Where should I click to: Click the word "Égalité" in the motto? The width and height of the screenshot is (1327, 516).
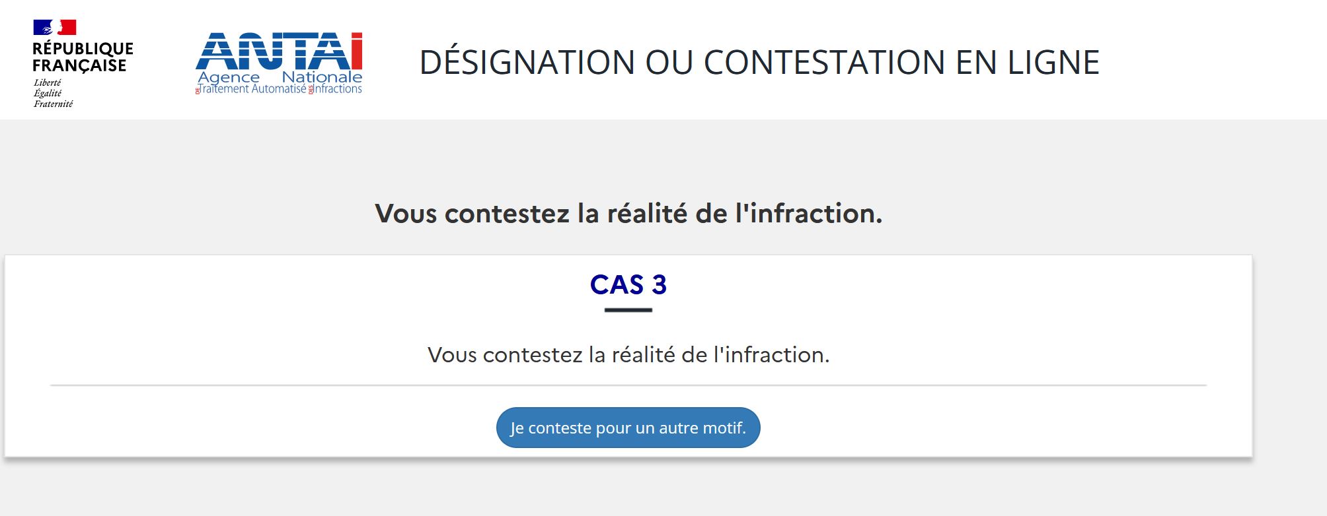click(x=47, y=93)
